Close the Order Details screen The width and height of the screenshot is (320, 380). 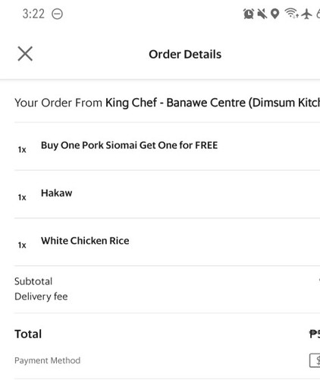[25, 54]
